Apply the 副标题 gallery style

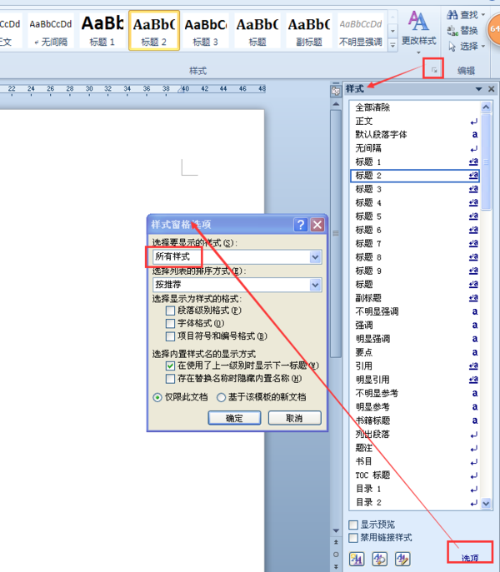(x=309, y=30)
